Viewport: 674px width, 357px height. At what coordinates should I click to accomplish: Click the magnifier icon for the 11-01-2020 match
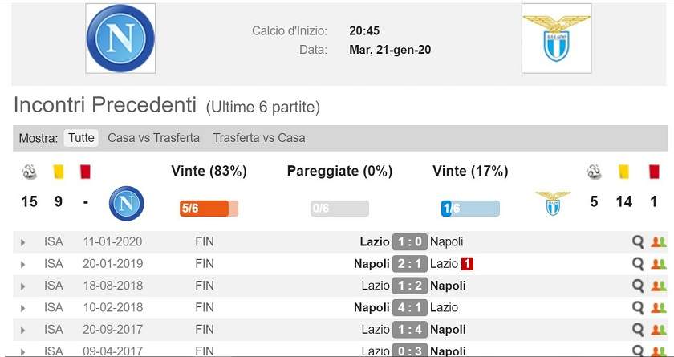click(638, 241)
